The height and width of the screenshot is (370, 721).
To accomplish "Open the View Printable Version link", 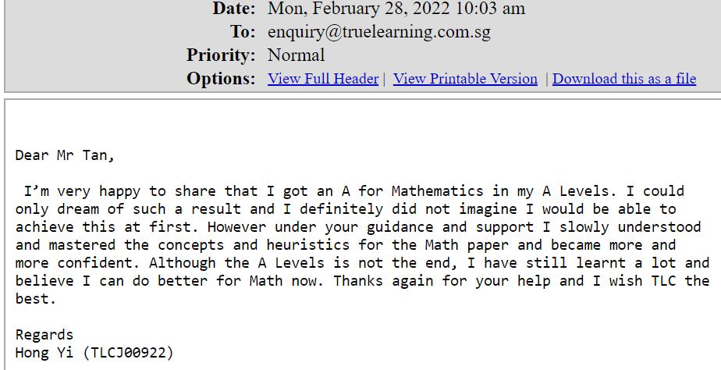I will [465, 79].
